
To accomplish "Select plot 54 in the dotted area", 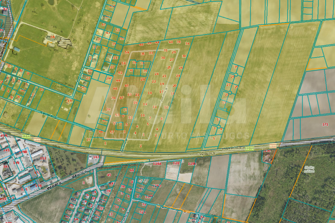I will 127,53.
